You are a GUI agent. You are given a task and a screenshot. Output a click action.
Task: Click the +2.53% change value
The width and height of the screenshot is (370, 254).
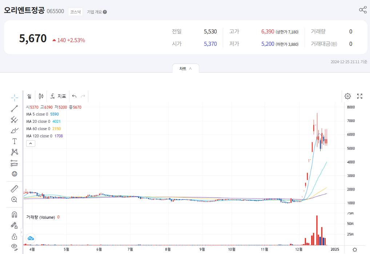[76, 40]
